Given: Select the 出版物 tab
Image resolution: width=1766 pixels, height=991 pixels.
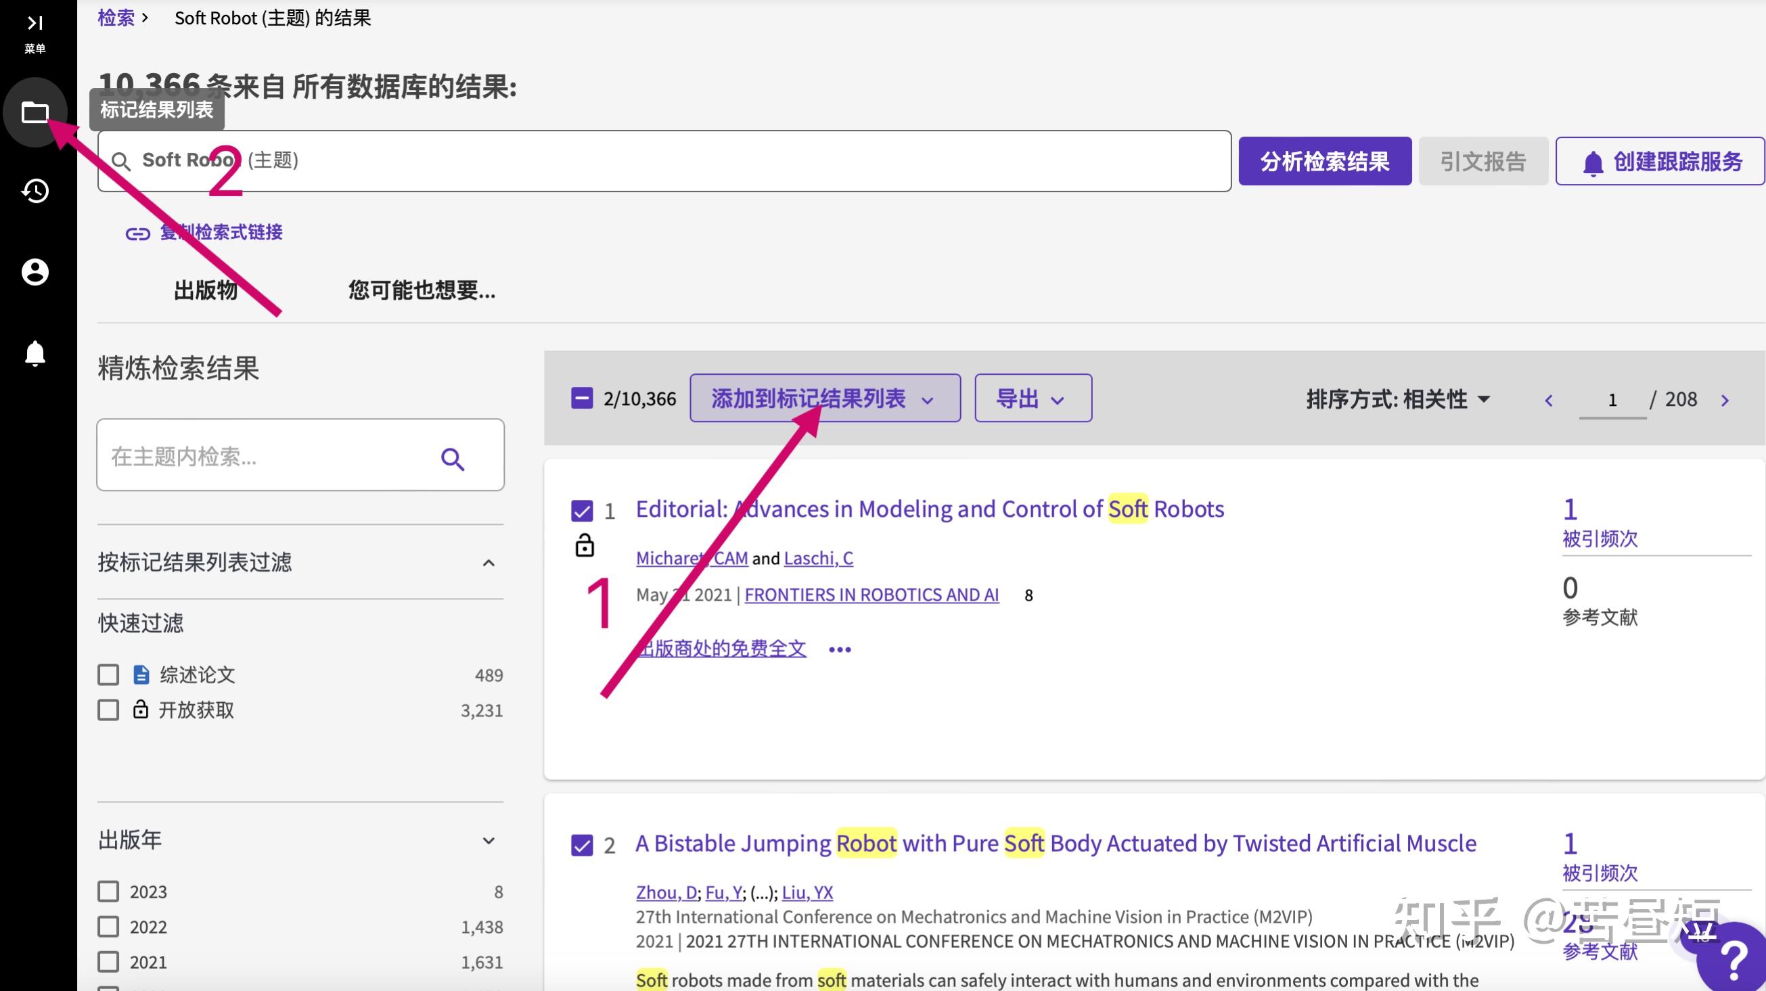Looking at the screenshot, I should coord(205,290).
